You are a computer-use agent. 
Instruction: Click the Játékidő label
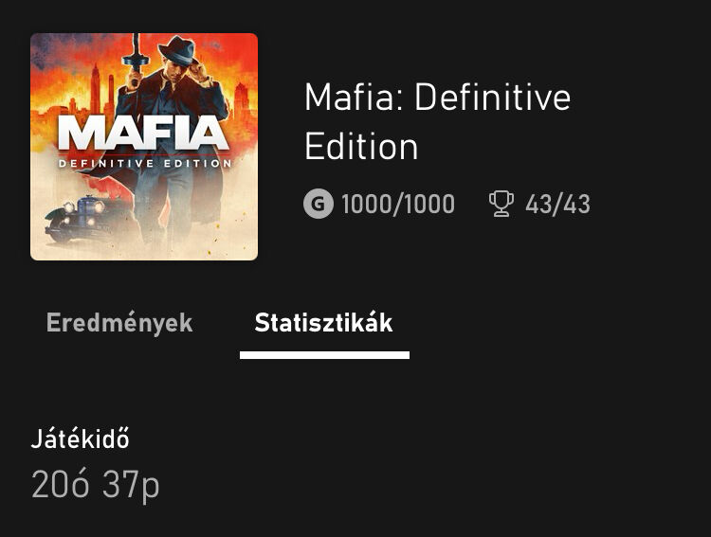click(80, 439)
